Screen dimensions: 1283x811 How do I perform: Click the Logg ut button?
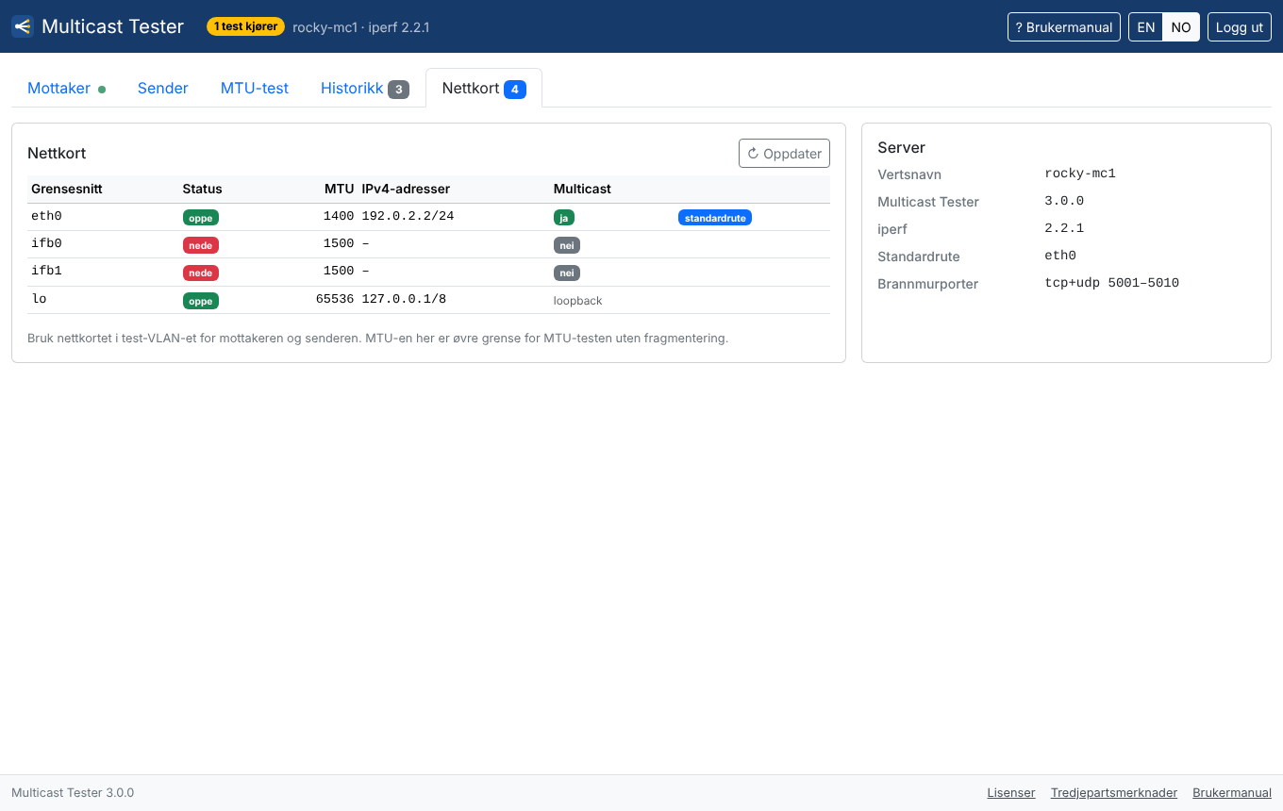[1240, 27]
